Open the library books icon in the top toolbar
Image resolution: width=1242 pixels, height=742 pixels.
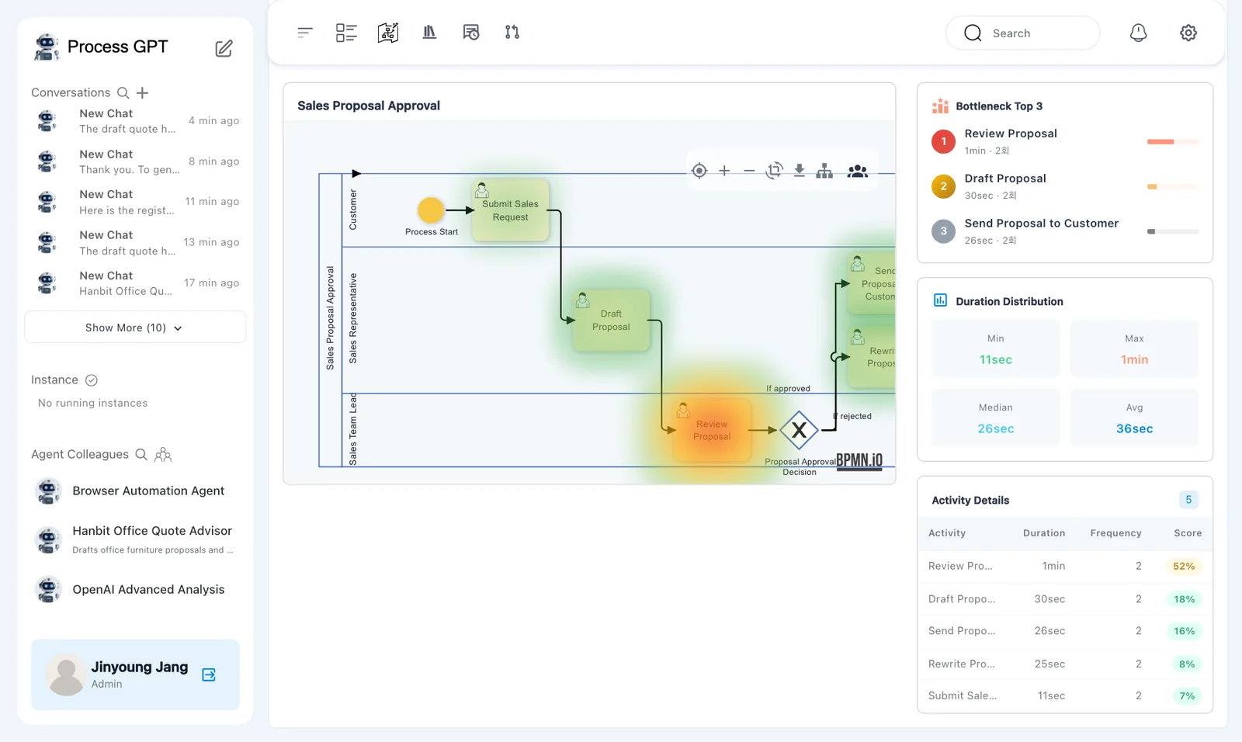tap(429, 33)
